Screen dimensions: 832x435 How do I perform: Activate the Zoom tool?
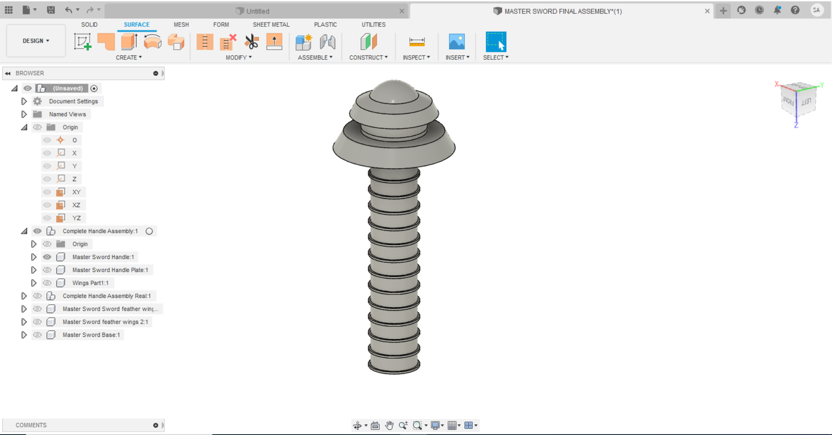tap(403, 425)
